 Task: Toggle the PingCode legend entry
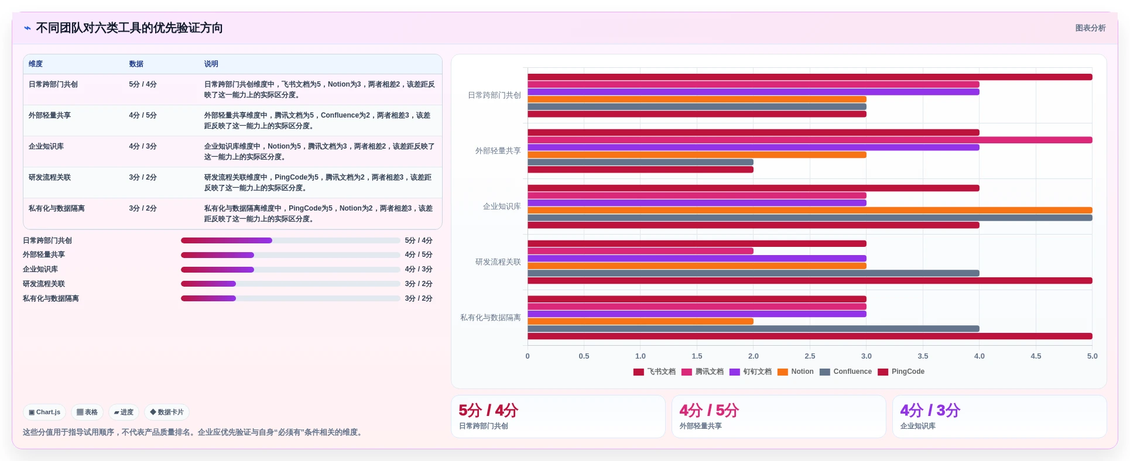click(x=901, y=371)
